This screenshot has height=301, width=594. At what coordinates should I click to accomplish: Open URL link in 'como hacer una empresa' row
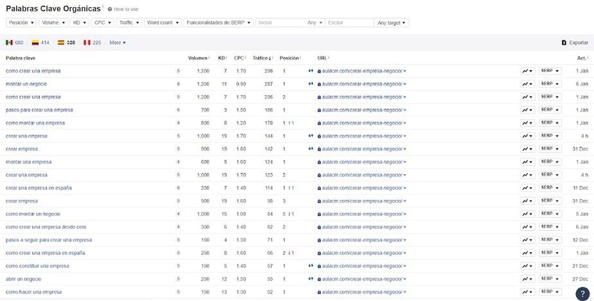[x=362, y=292]
